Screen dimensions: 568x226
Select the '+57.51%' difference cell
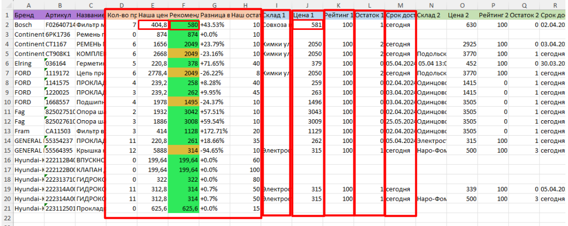pos(215,111)
